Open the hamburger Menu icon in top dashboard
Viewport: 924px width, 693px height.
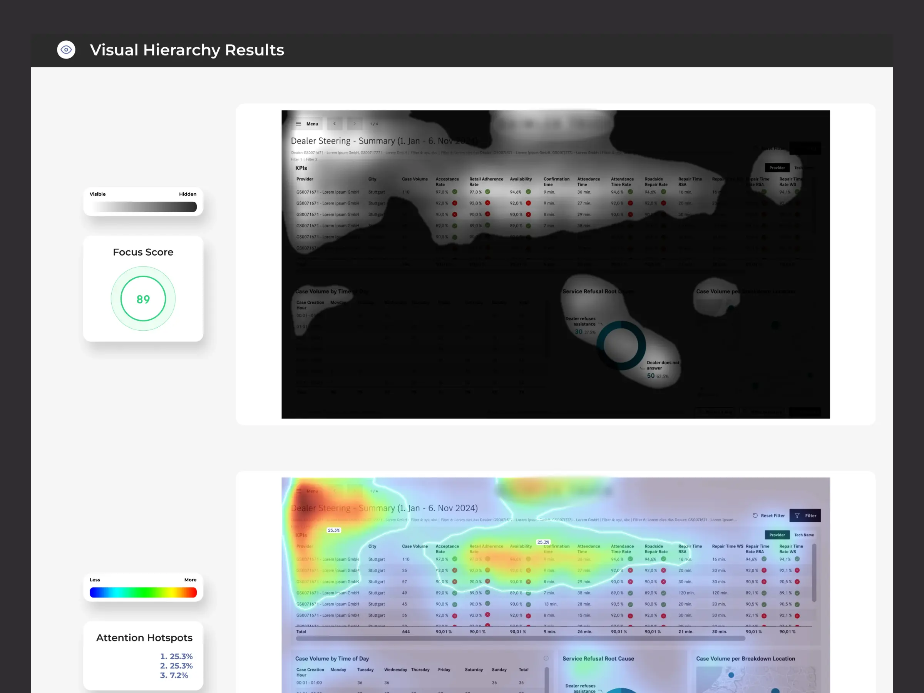coord(298,124)
